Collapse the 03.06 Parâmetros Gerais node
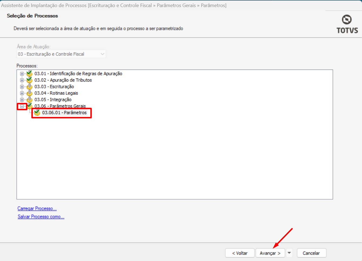This screenshot has height=261, width=362. point(22,106)
